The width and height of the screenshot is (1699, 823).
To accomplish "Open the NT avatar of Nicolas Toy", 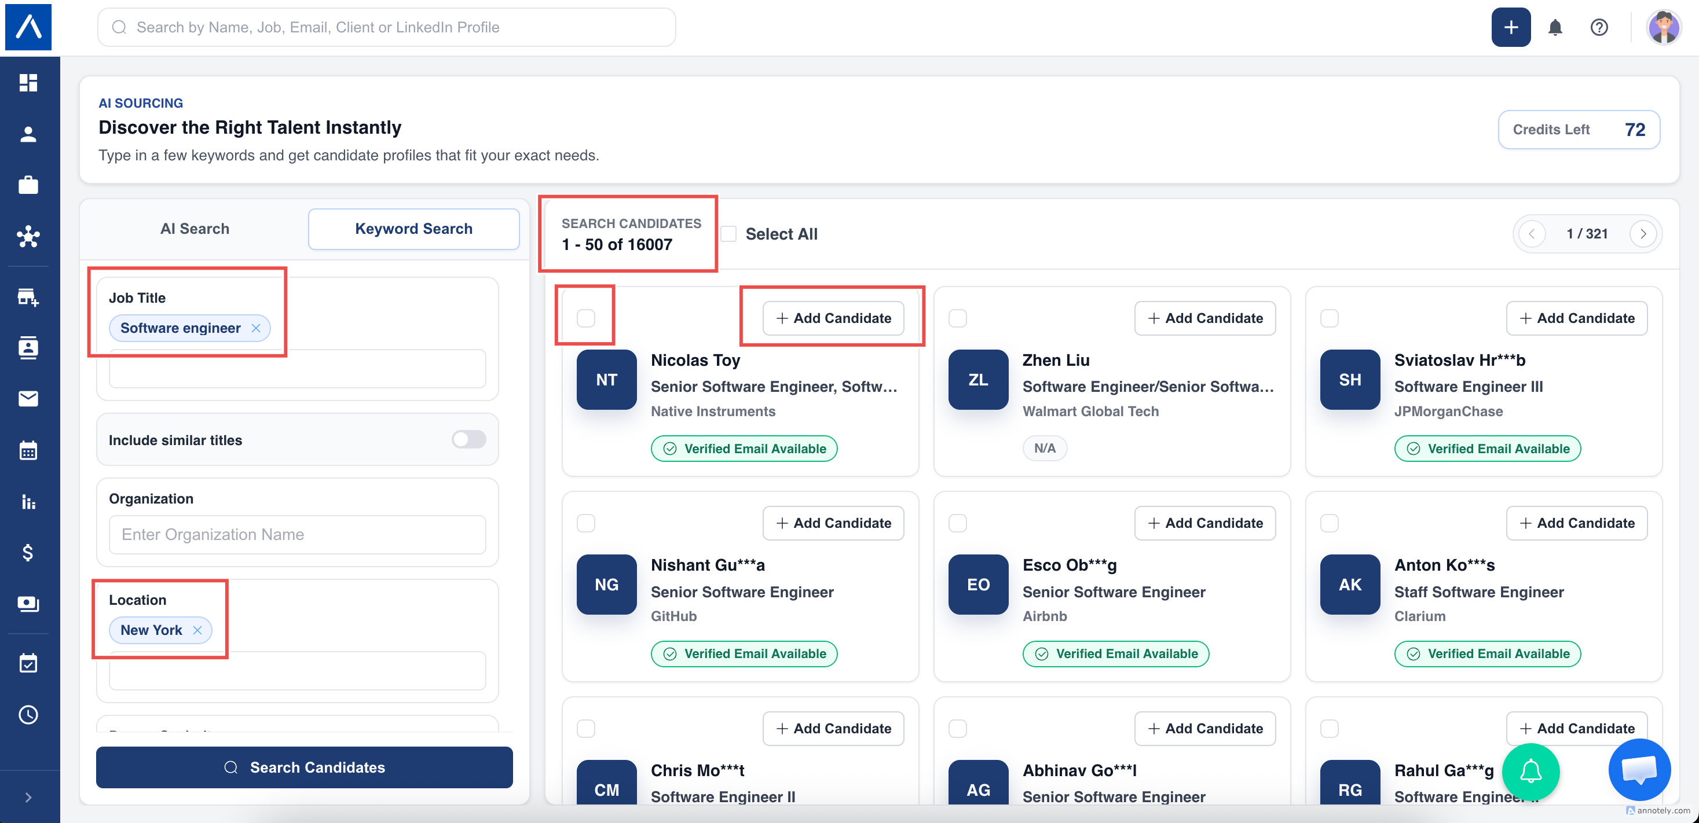I will pyautogui.click(x=606, y=379).
